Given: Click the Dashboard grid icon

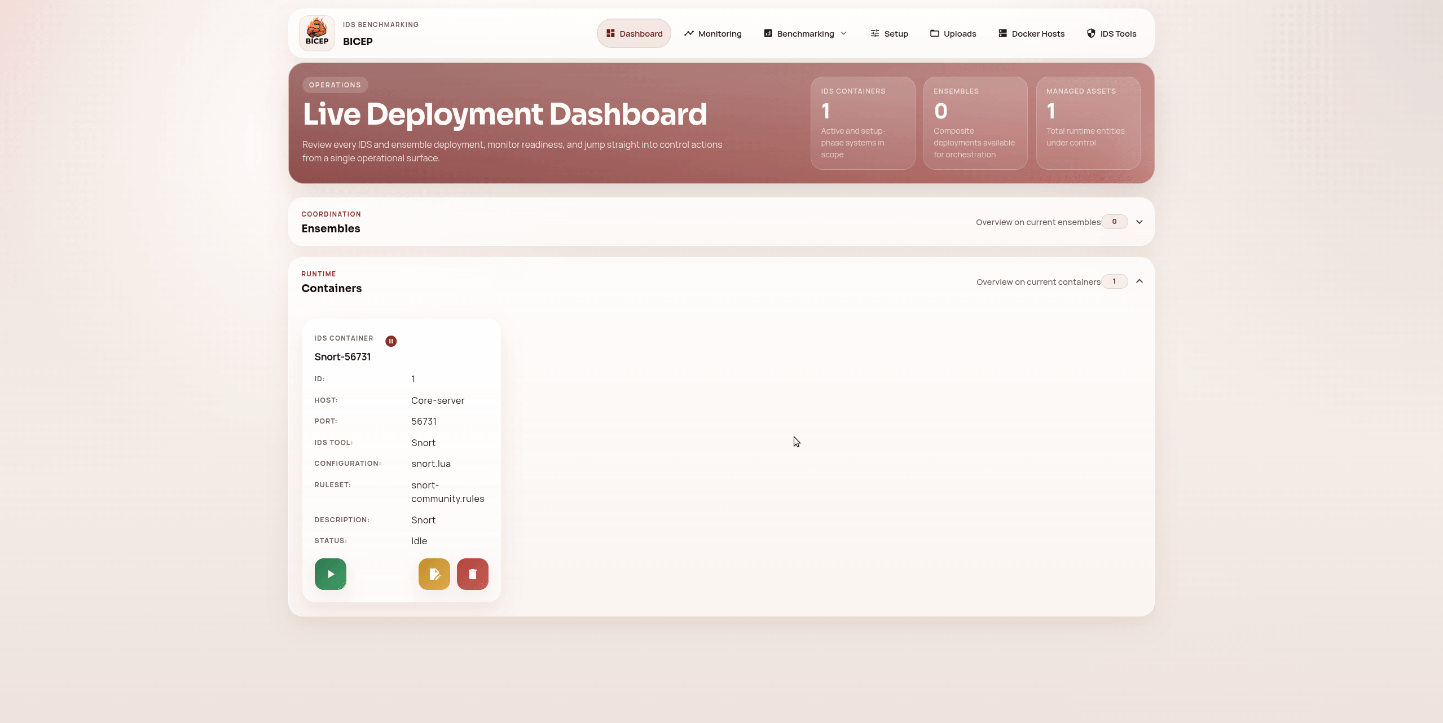Looking at the screenshot, I should click(x=610, y=33).
